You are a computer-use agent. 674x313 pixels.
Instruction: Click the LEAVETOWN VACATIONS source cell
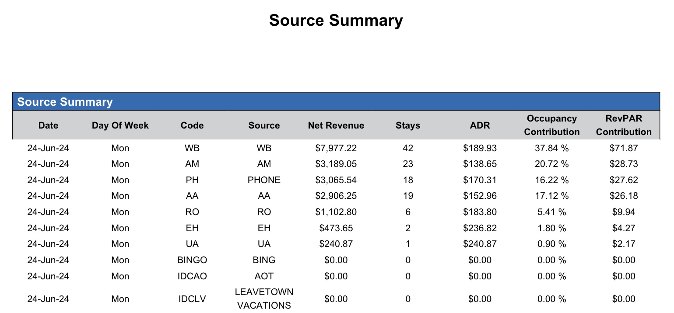click(264, 299)
